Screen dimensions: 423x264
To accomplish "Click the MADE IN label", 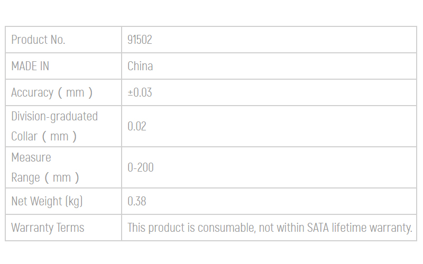I will tap(30, 66).
